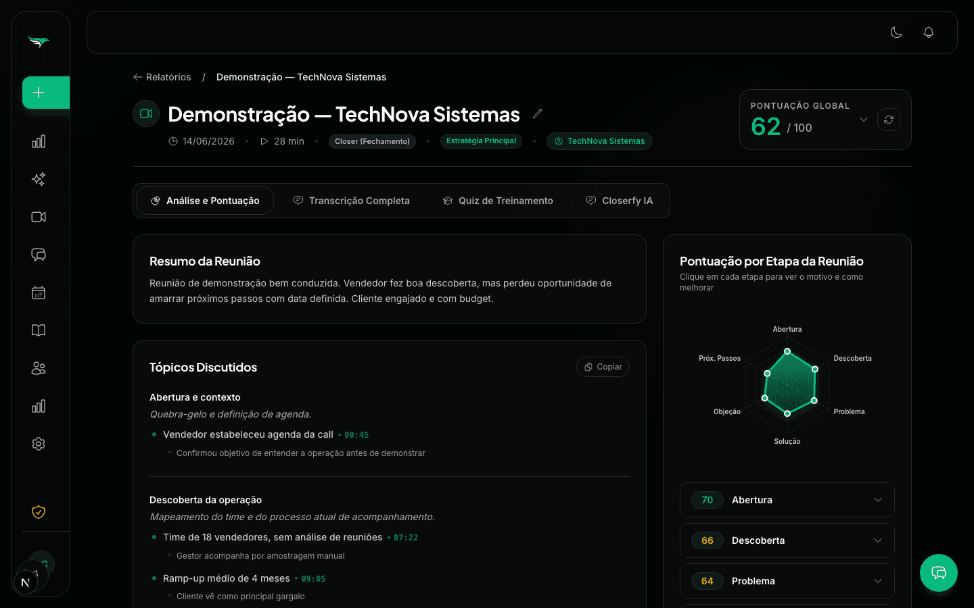Image resolution: width=974 pixels, height=608 pixels.
Task: Click the global score value 62
Action: [x=766, y=127]
